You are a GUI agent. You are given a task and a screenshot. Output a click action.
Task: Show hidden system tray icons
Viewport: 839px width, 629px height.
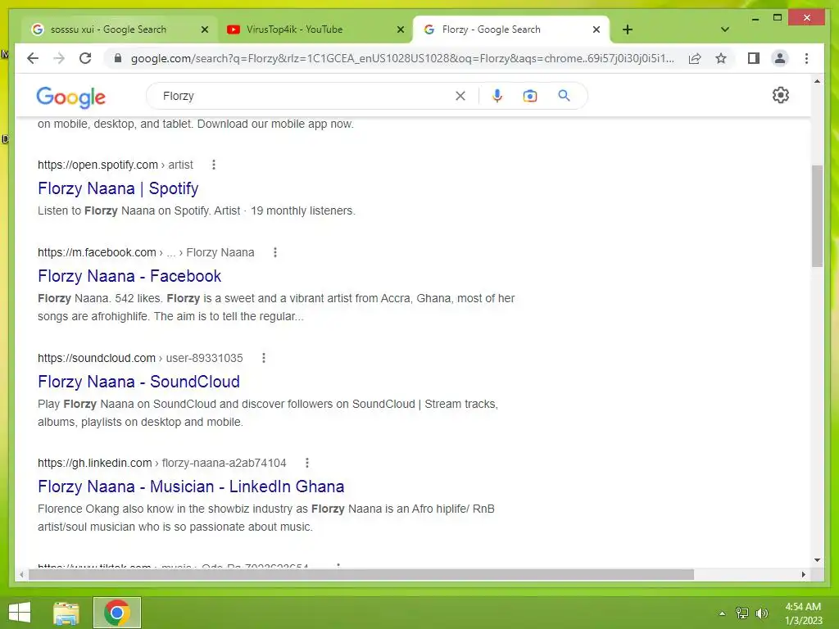722,613
